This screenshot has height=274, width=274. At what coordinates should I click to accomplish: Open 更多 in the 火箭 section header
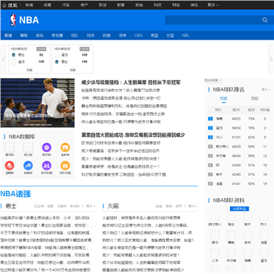coord(193,206)
